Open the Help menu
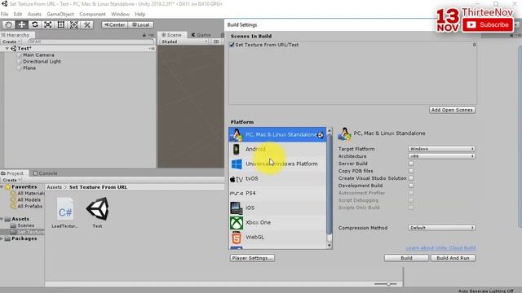The height and width of the screenshot is (293, 522). tap(139, 14)
